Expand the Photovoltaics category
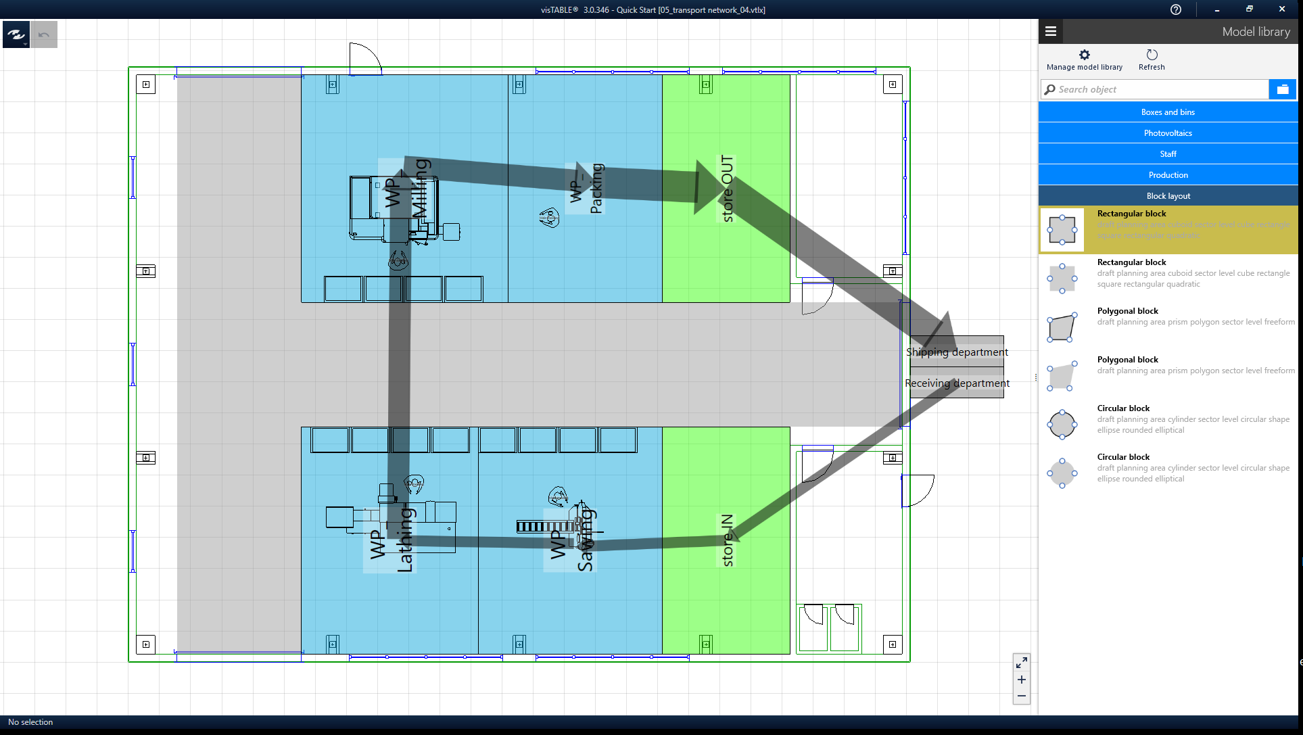The height and width of the screenshot is (735, 1303). pos(1168,133)
